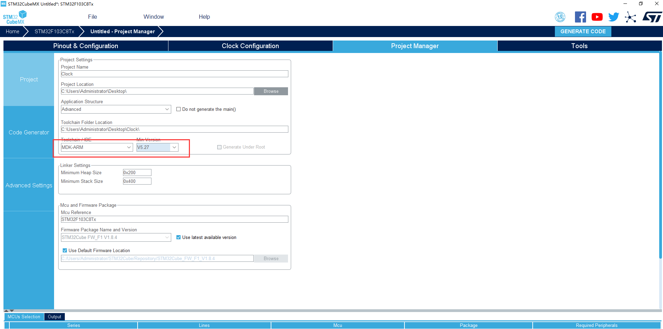This screenshot has width=663, height=329.
Task: Click the STM32CubeMX logo
Action: coord(15,17)
